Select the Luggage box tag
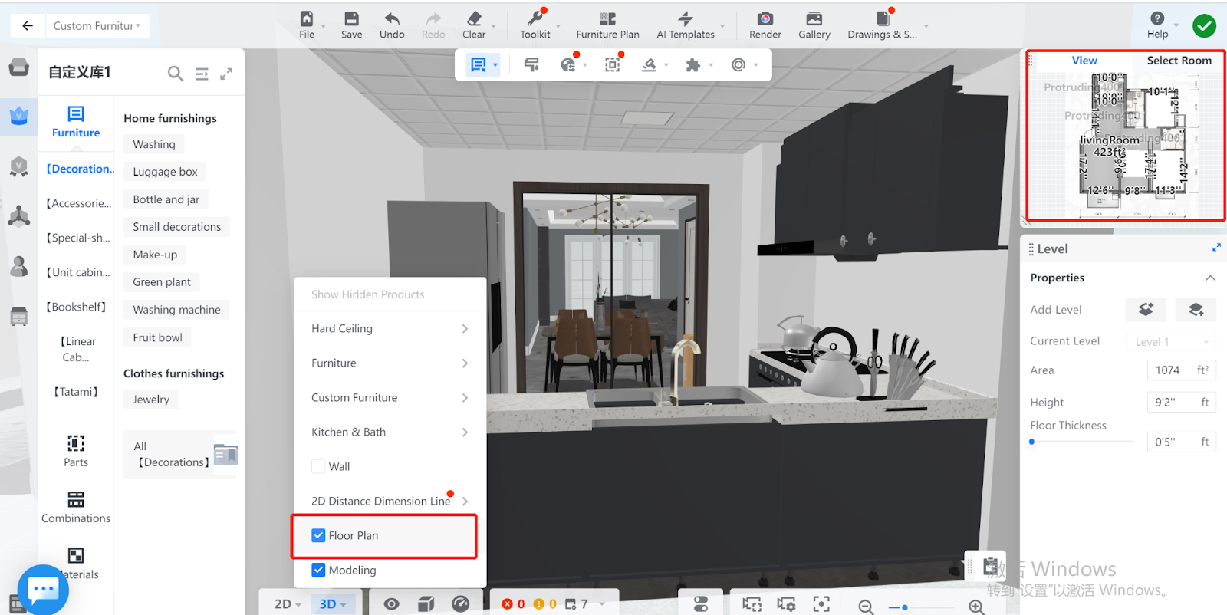 pyautogui.click(x=166, y=172)
